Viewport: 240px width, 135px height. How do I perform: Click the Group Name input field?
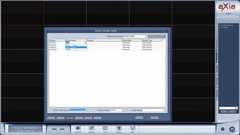tap(153, 110)
